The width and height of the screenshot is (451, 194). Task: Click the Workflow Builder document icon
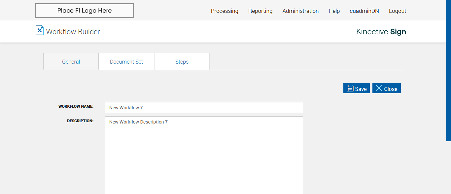(x=40, y=30)
